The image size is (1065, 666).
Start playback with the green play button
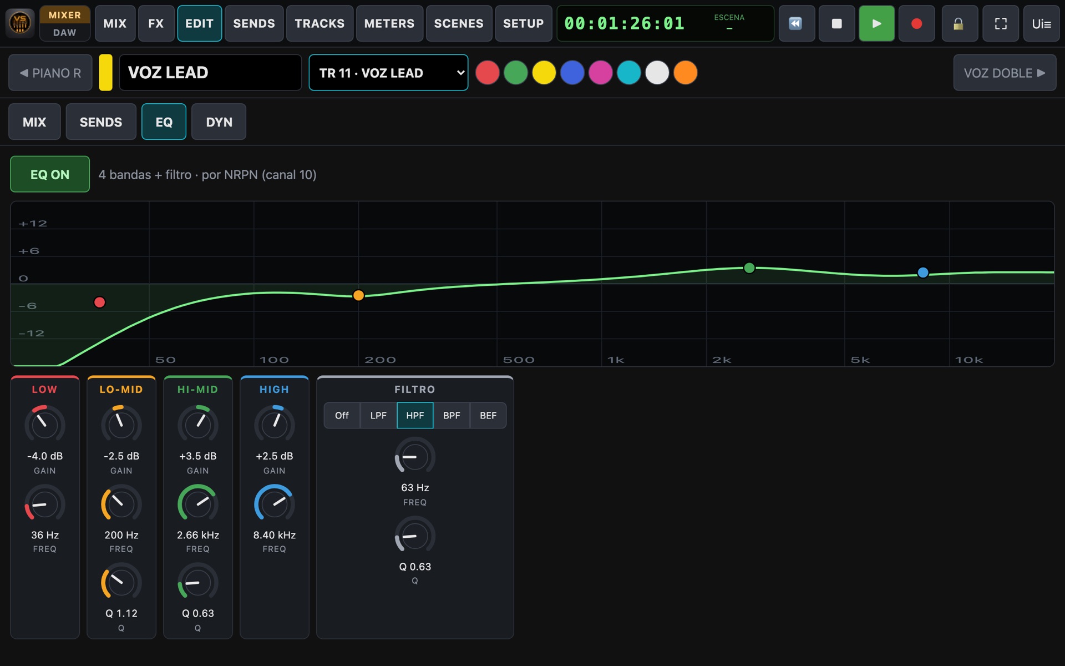(876, 23)
